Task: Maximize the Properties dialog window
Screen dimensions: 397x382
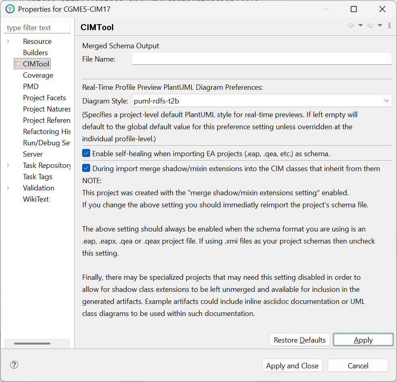Action: 354,9
